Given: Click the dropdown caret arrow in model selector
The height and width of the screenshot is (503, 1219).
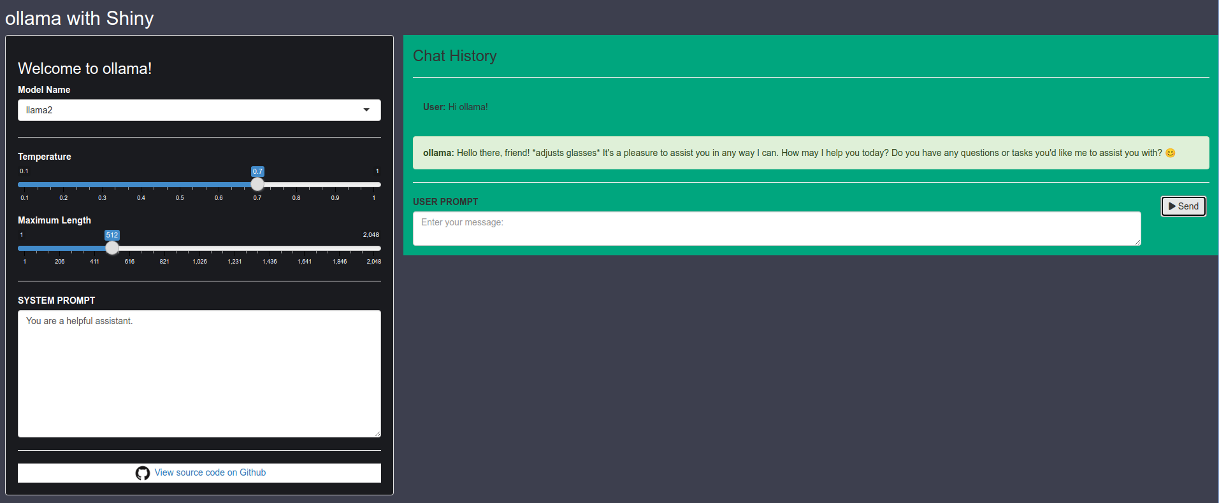Looking at the screenshot, I should (x=366, y=110).
